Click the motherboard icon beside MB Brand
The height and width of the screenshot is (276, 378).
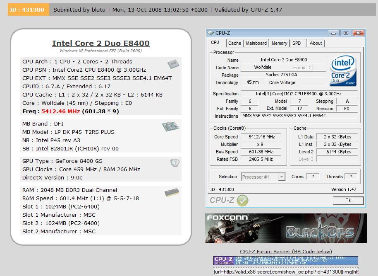coord(170,126)
